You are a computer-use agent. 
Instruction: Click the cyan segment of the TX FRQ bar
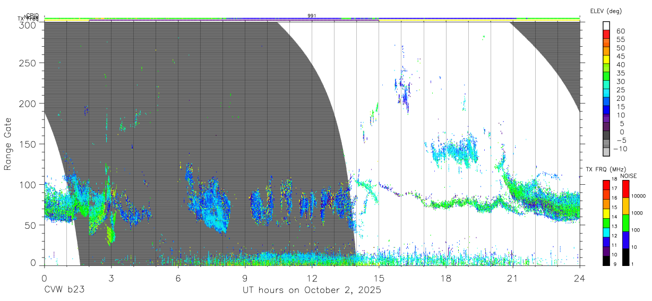click(x=607, y=232)
